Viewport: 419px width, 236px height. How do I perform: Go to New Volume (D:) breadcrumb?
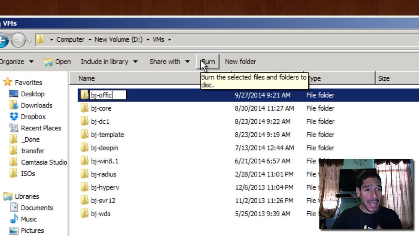click(118, 39)
